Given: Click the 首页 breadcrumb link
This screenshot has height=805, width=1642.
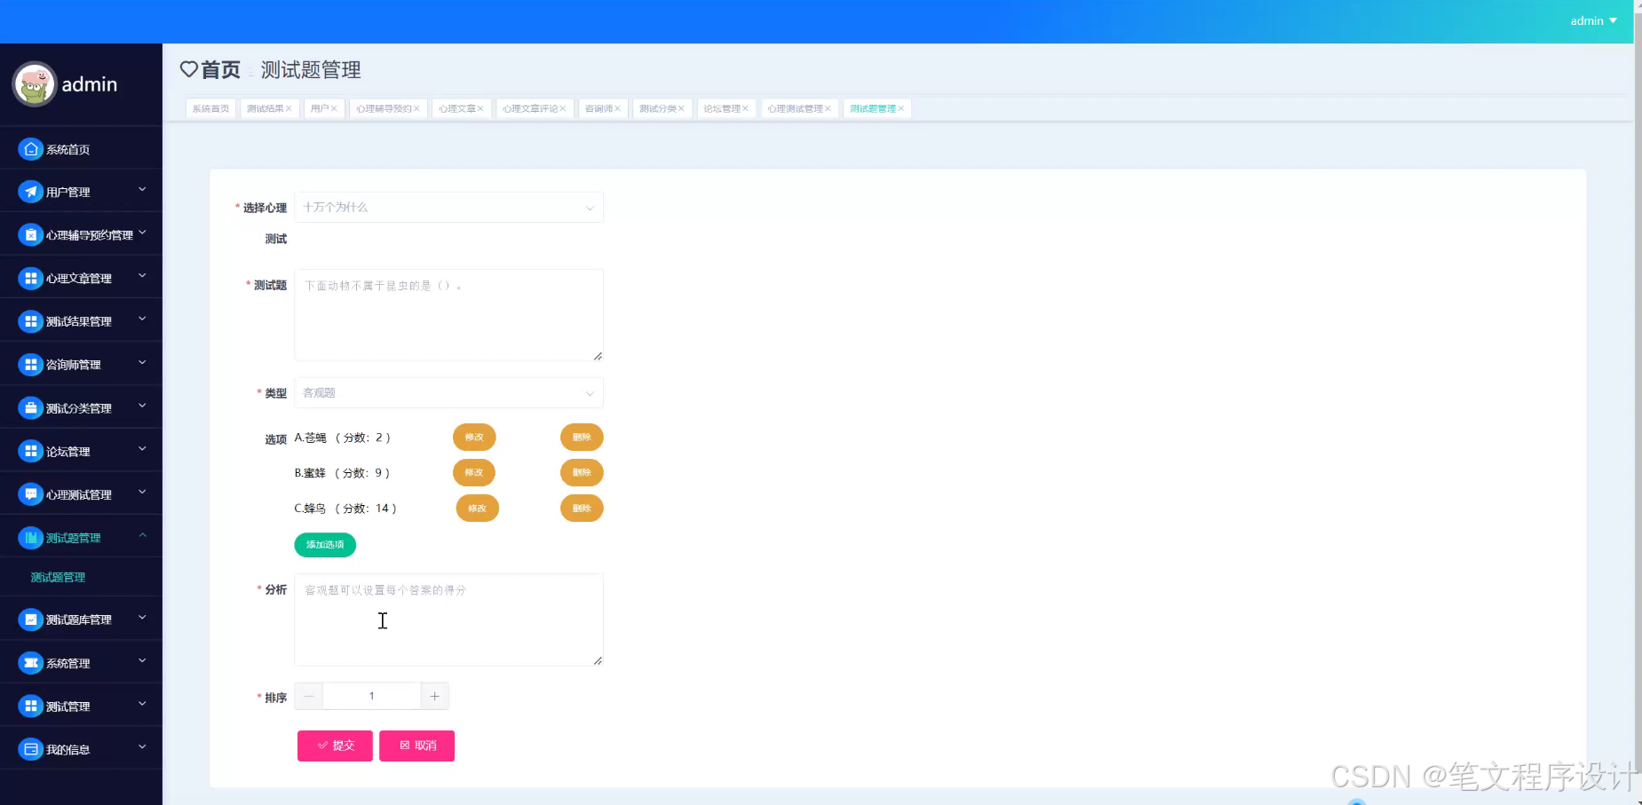Looking at the screenshot, I should (220, 69).
